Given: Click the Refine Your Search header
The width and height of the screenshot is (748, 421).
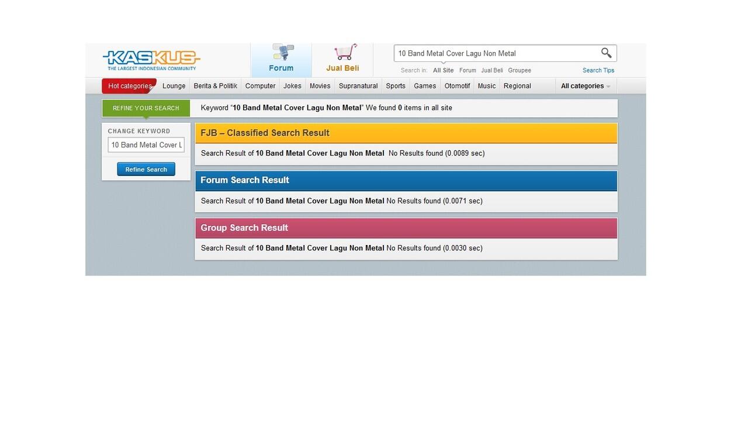Looking at the screenshot, I should coord(146,108).
